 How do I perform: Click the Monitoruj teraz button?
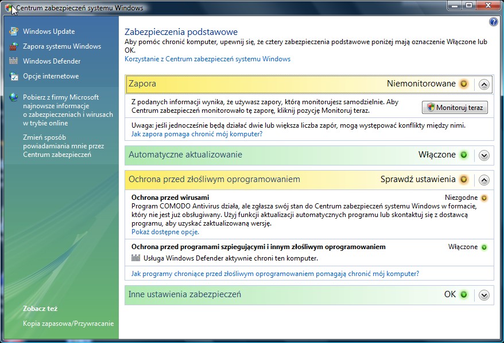(455, 108)
